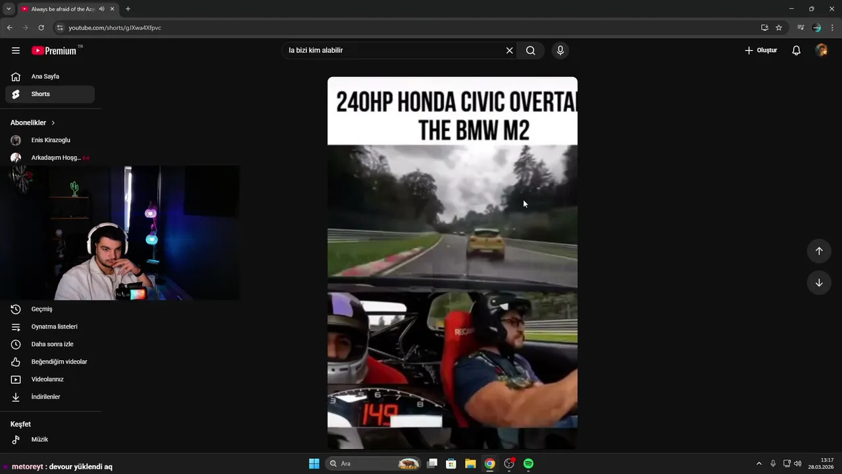Viewport: 842px width, 474px height.
Task: Click the taskbar Ara search box
Action: (373, 463)
